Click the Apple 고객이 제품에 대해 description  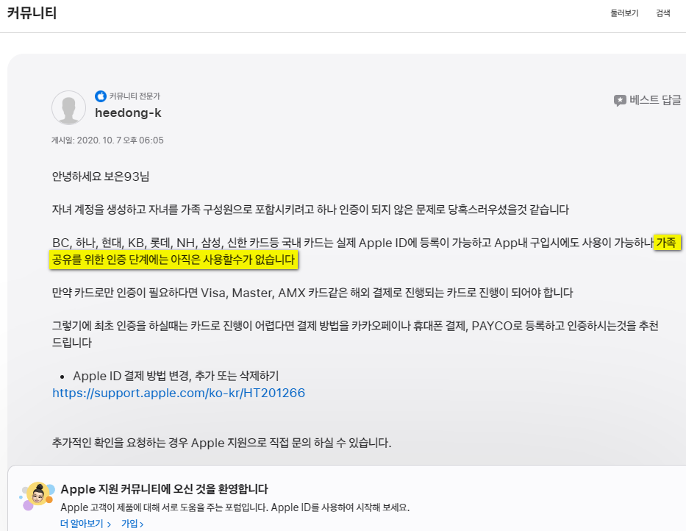235,507
